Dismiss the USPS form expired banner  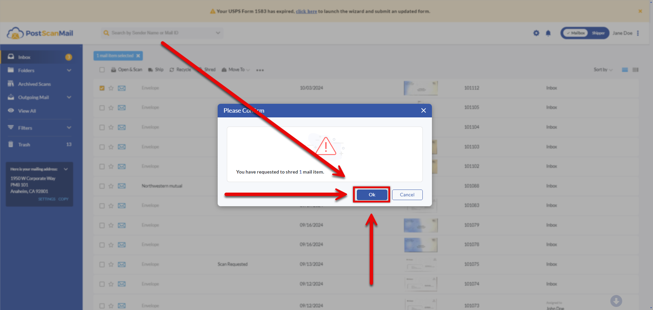click(x=640, y=11)
